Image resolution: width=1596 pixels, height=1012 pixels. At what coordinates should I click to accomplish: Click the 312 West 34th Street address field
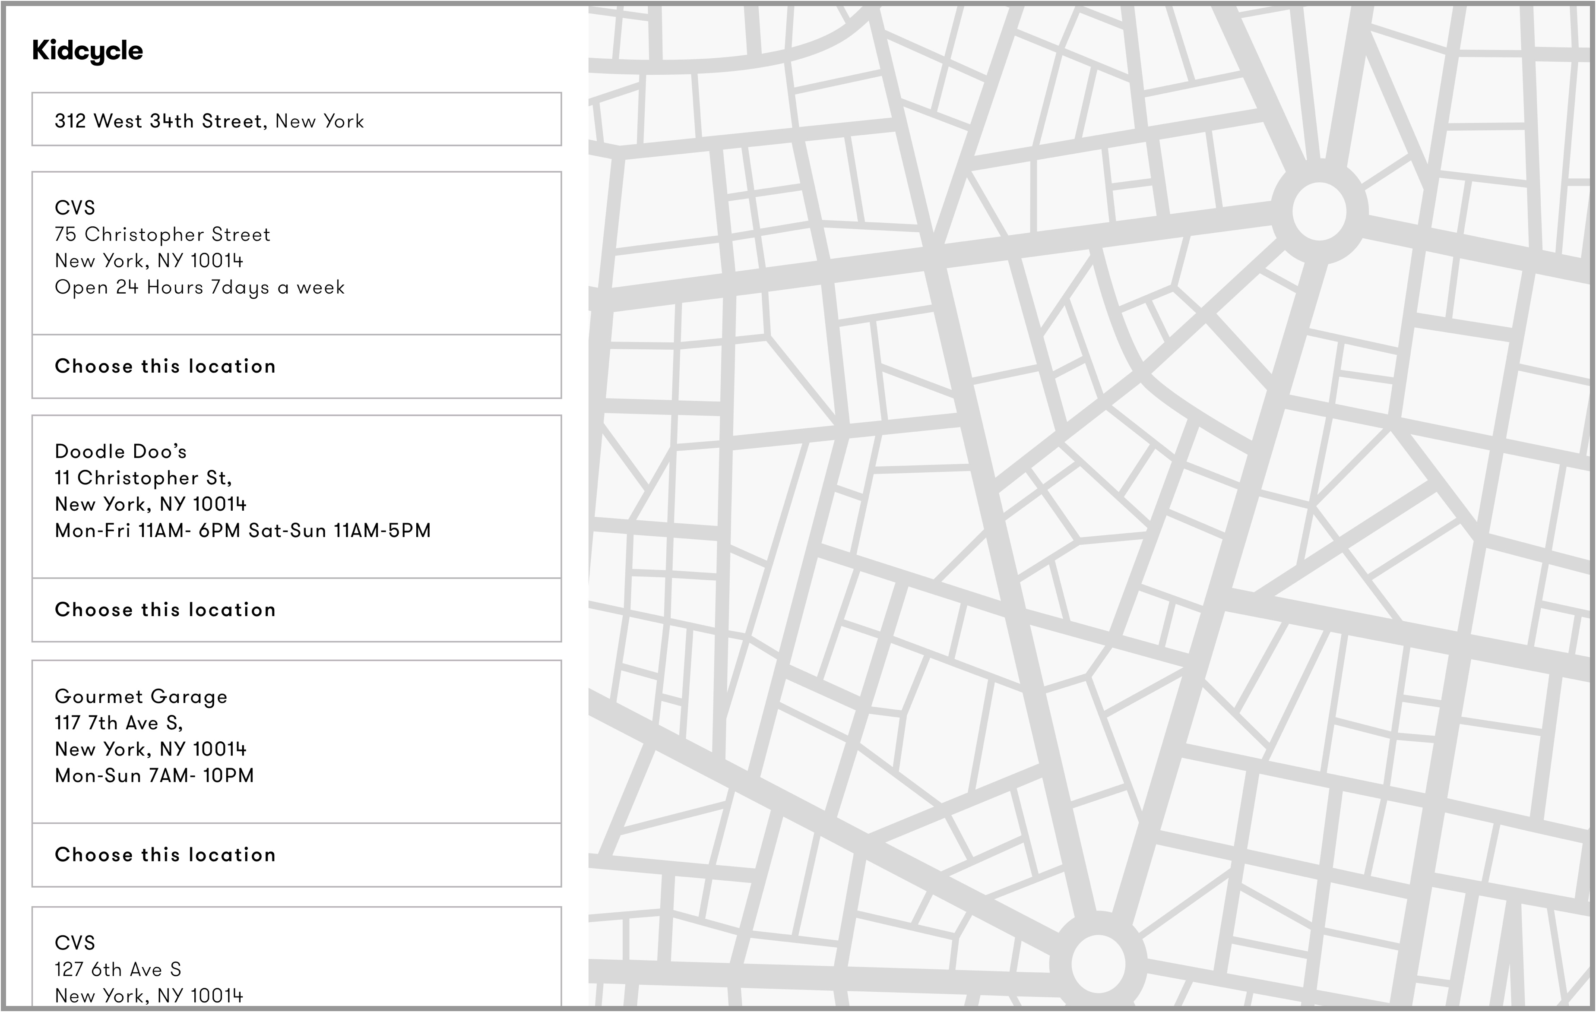coord(296,119)
